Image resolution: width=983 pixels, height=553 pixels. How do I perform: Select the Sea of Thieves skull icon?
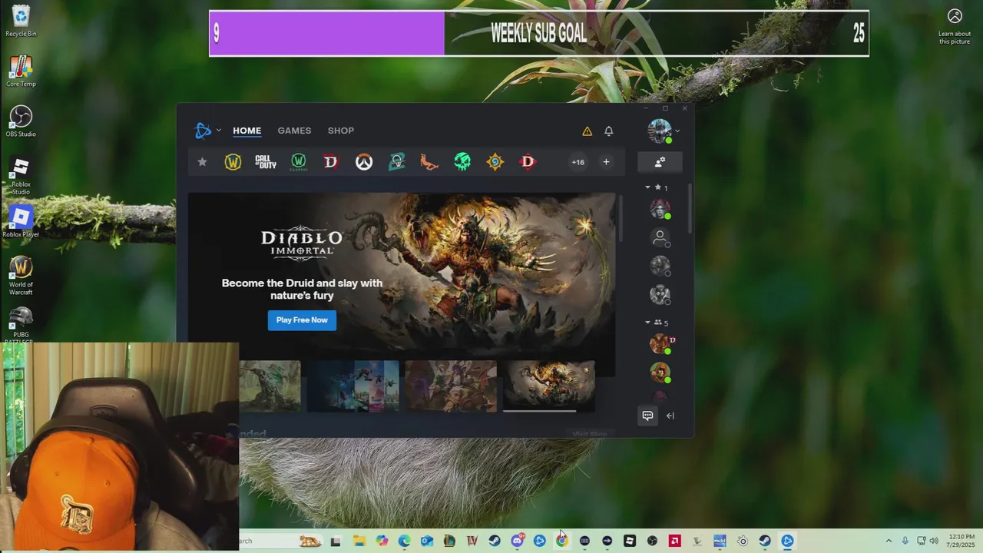[x=462, y=162]
